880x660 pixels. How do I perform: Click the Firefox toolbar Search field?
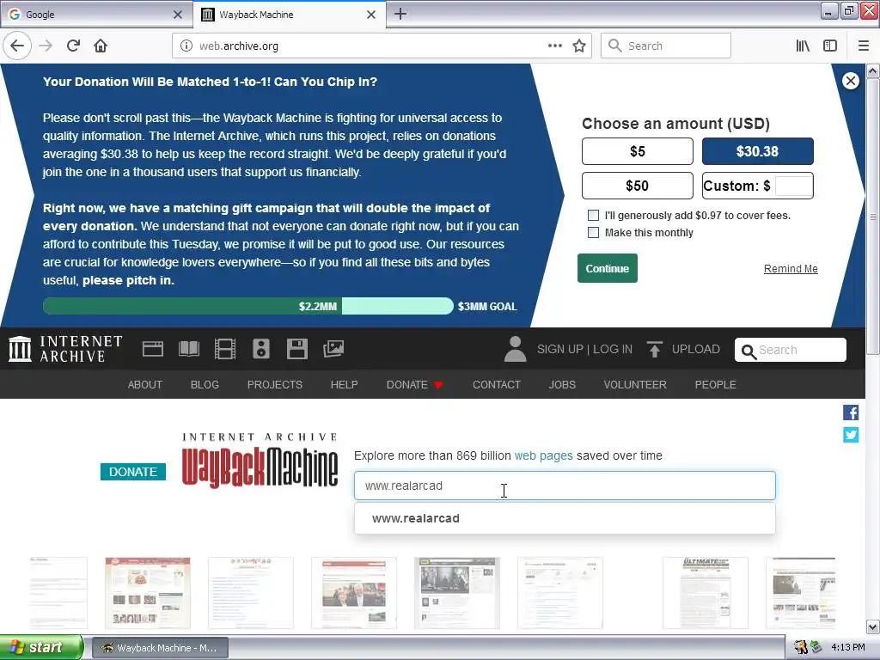(x=666, y=46)
